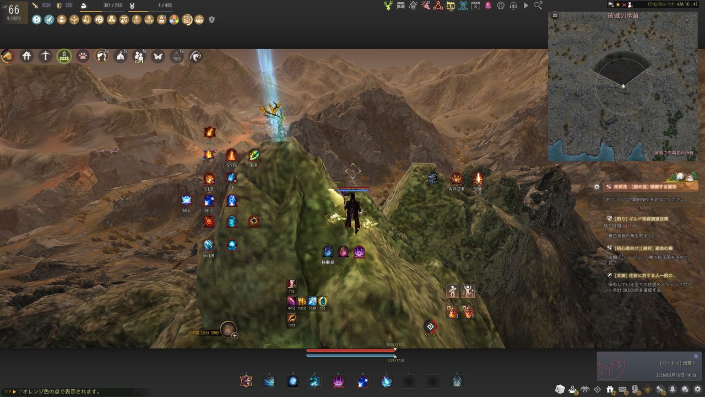The image size is (705, 397).
Task: Click the pink bell notification icon
Action: tap(488, 6)
